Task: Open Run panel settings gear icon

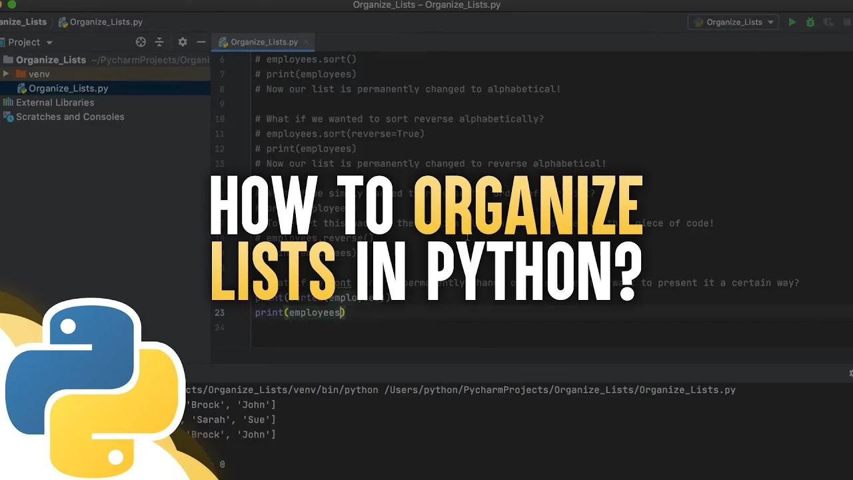Action: coord(850,373)
